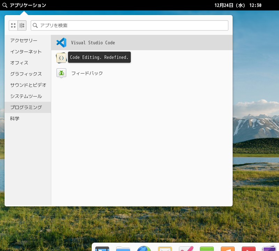Launch the フィードバック app
The height and width of the screenshot is (251, 279).
click(142, 73)
